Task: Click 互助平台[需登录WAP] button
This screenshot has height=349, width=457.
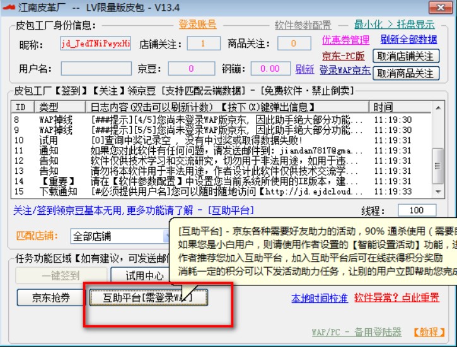Action: click(149, 297)
